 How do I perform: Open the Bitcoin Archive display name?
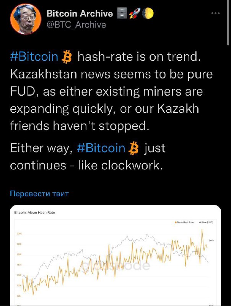tap(80, 14)
